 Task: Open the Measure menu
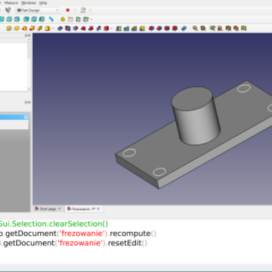point(11,3)
